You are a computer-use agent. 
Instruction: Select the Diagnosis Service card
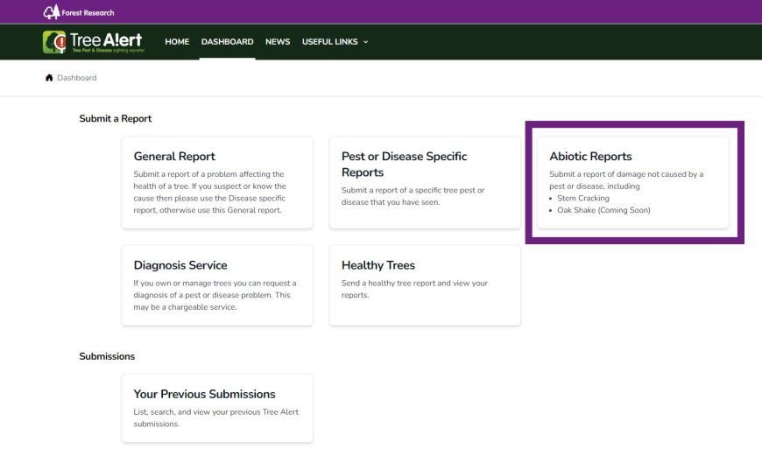click(216, 285)
